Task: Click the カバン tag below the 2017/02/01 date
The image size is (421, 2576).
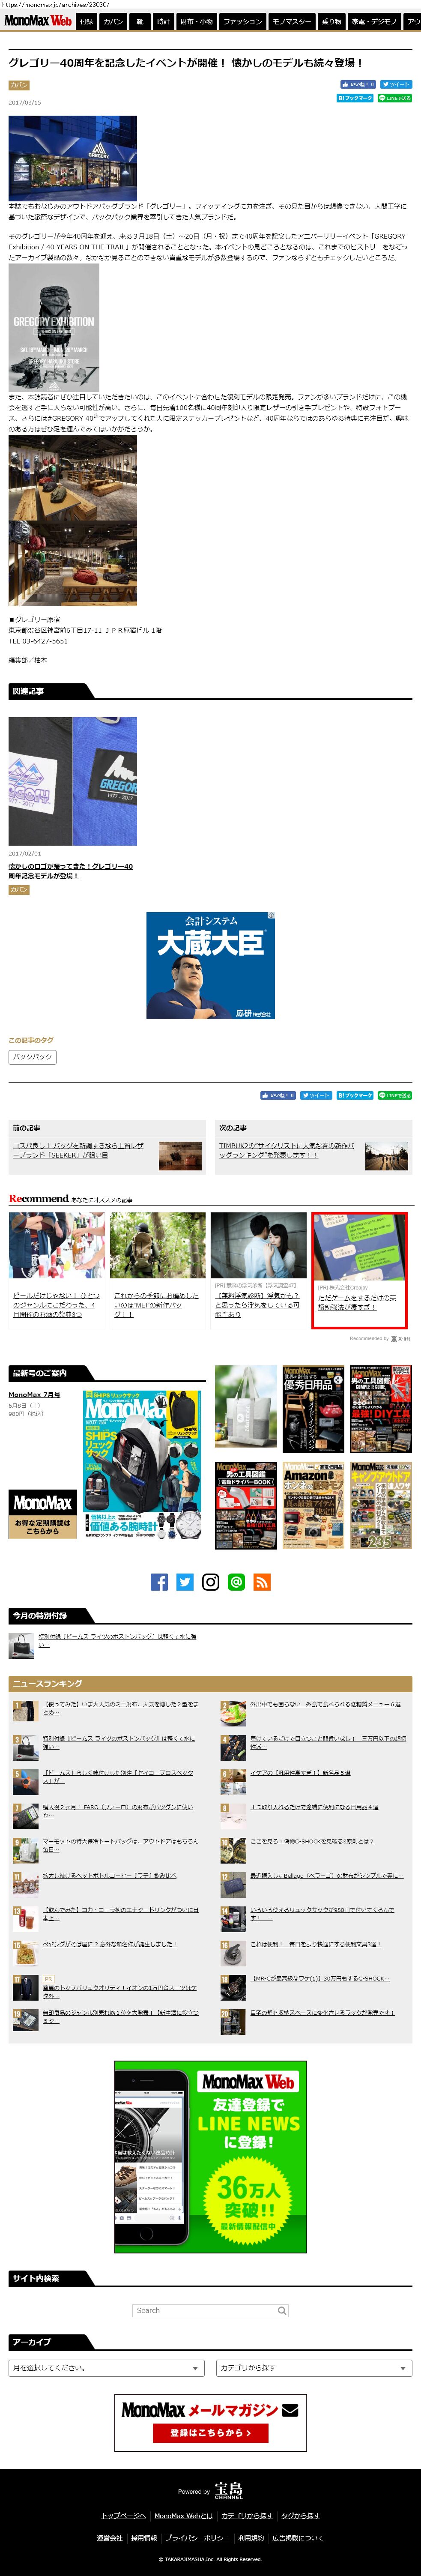Action: 19,889
